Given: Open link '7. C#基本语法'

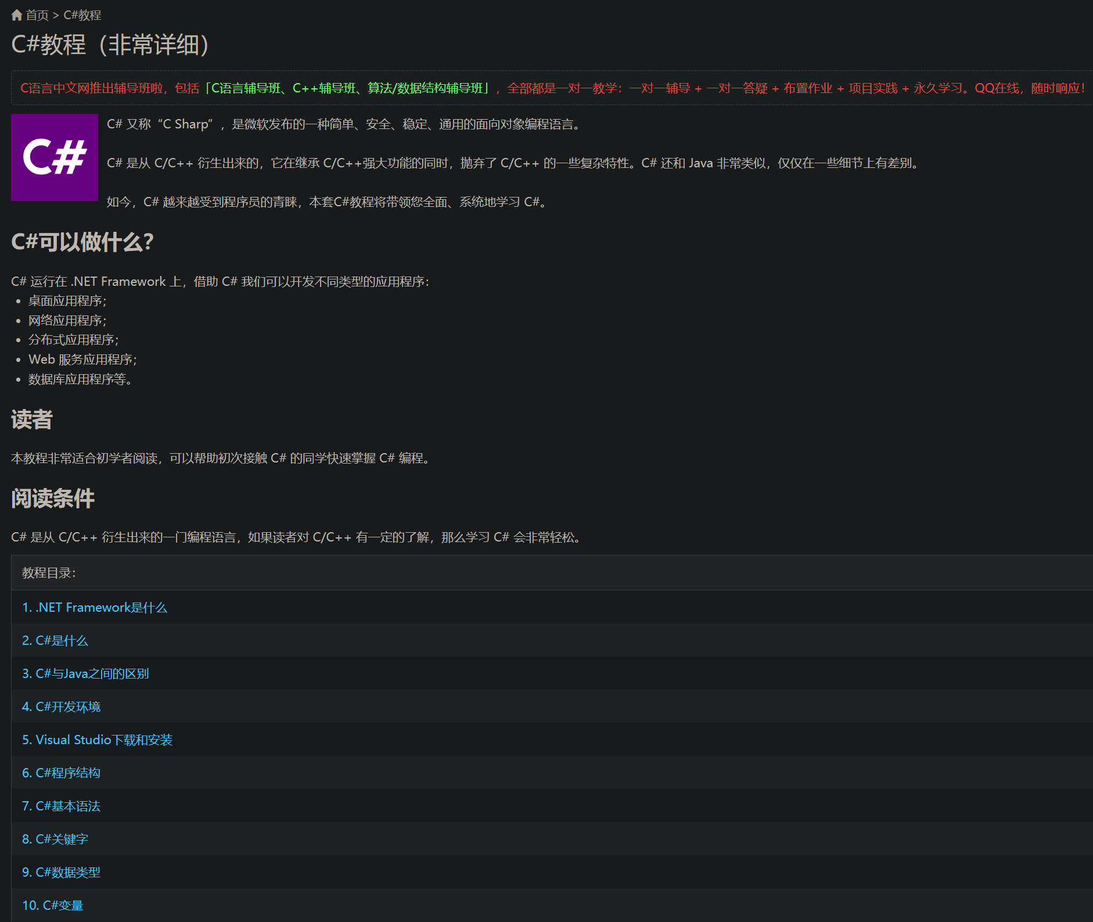Looking at the screenshot, I should click(61, 806).
